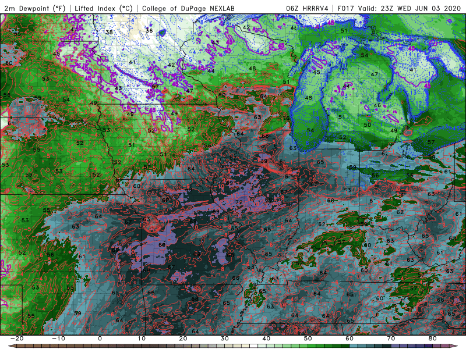This screenshot has width=466, height=349.
Task: Click the '20' label on the color scale
Action: point(183,339)
